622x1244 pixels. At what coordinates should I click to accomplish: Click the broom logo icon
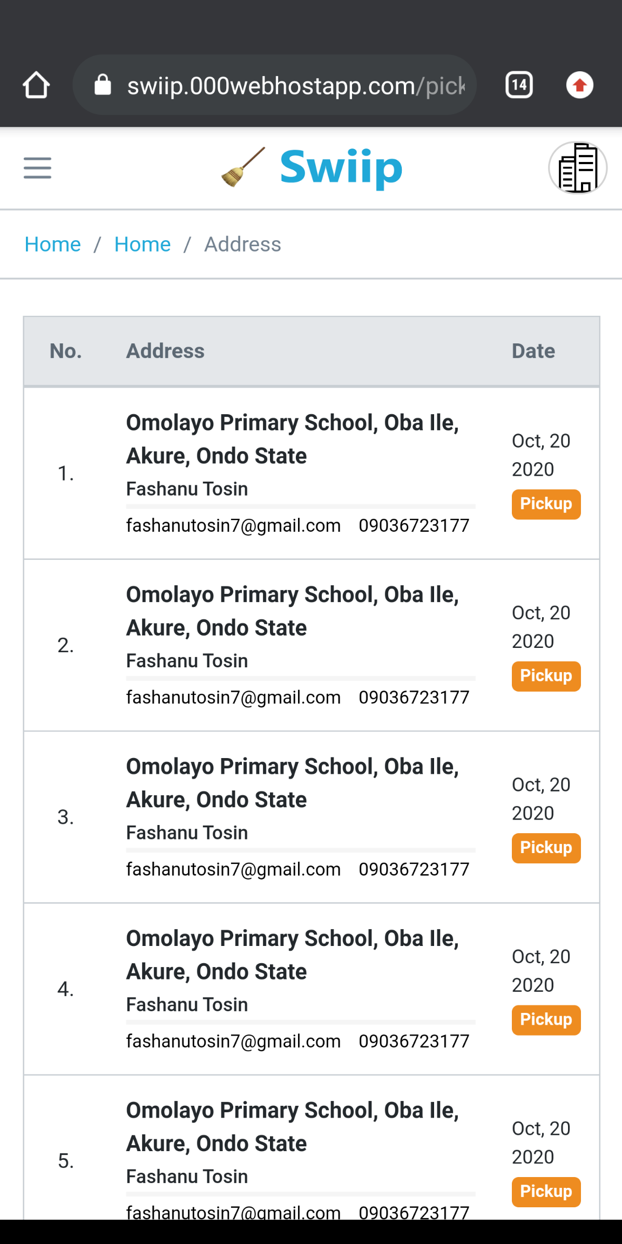click(244, 168)
